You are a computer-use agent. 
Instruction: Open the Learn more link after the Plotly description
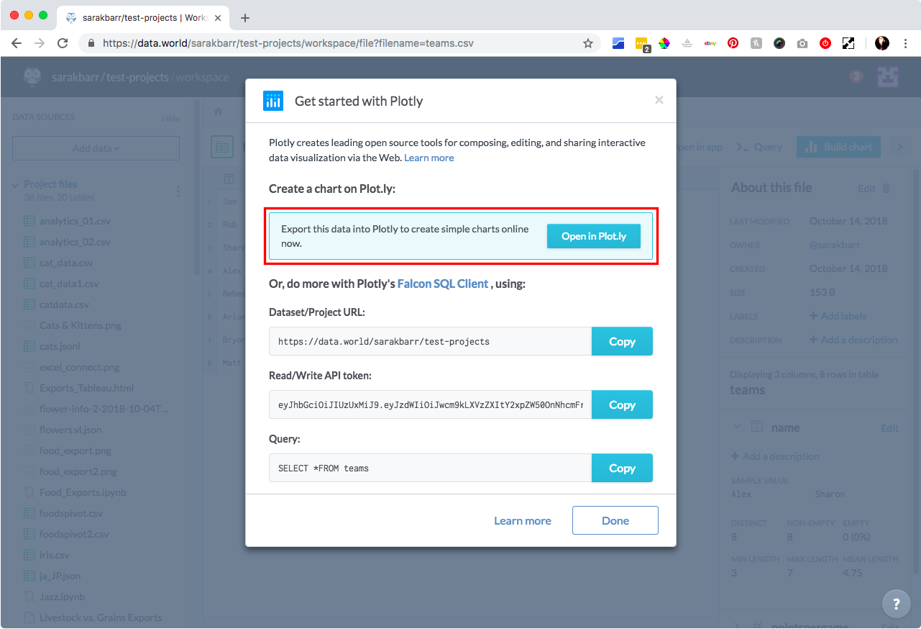(429, 158)
